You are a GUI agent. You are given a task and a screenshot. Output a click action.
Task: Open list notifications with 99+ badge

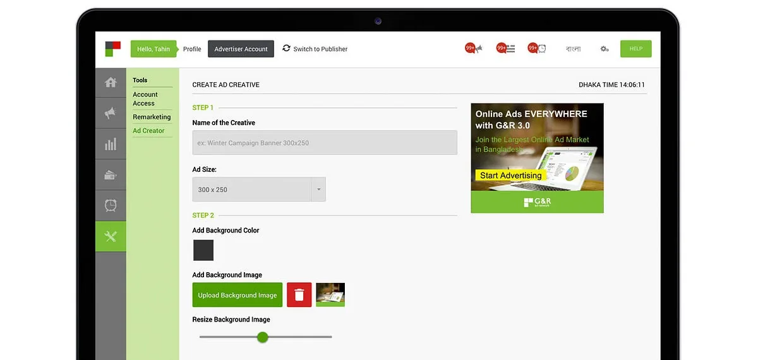click(505, 49)
